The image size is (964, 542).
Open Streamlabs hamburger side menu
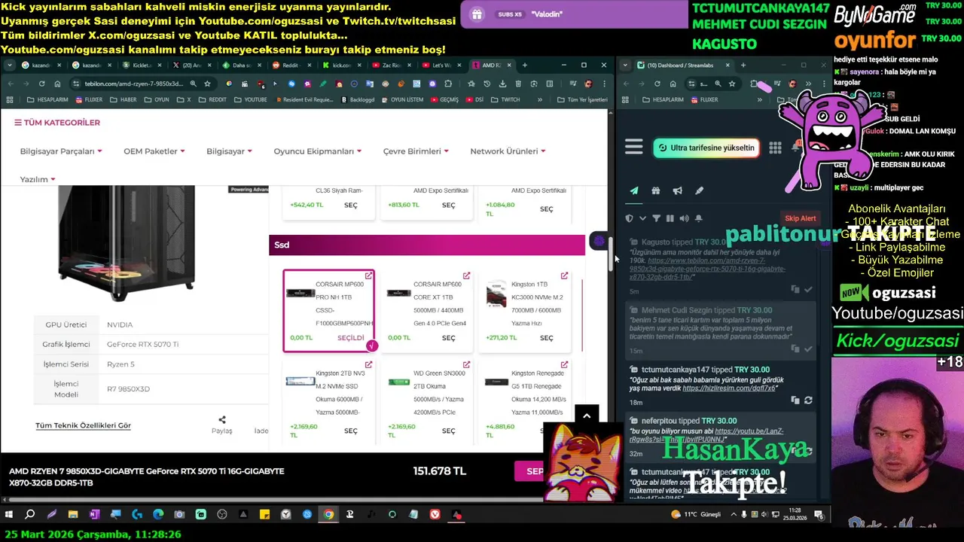pyautogui.click(x=633, y=148)
